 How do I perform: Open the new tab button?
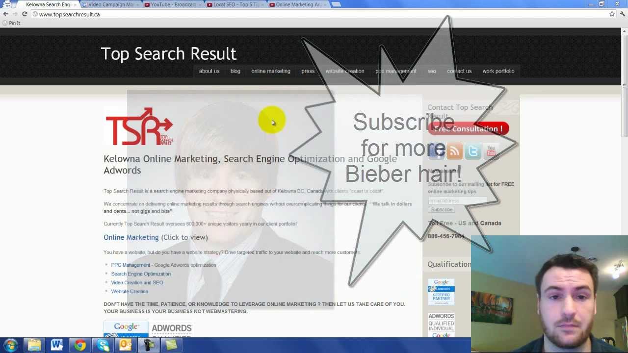(336, 4)
